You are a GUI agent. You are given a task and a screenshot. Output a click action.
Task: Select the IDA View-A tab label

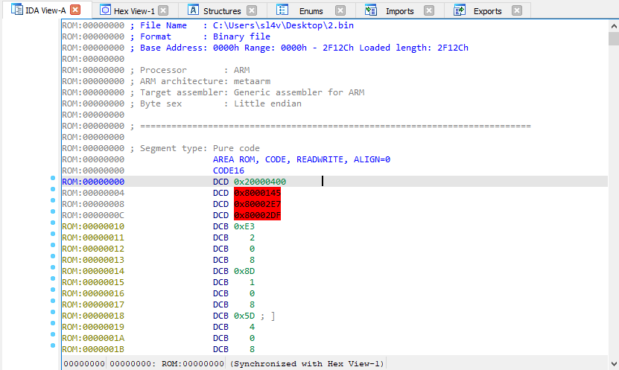tap(45, 10)
